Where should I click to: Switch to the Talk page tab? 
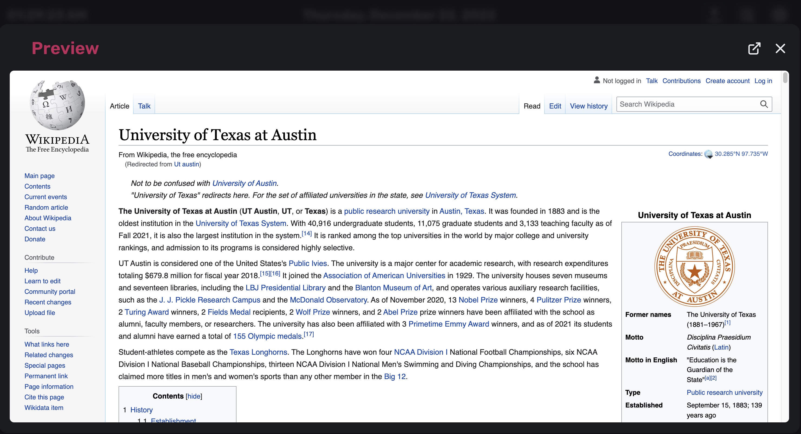[144, 106]
